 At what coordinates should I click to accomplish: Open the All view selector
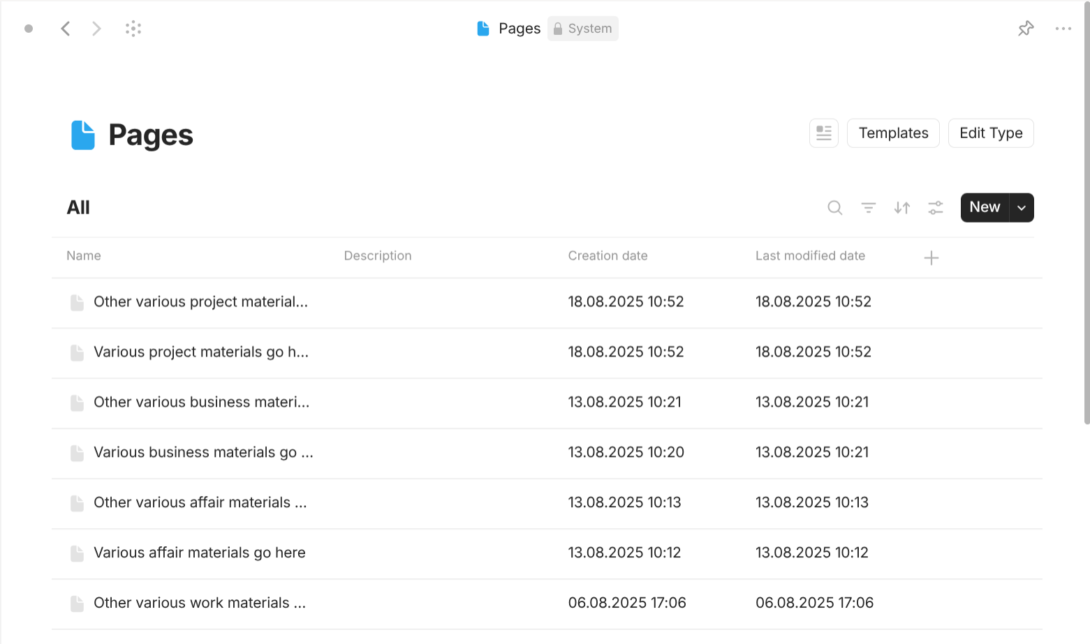click(78, 208)
